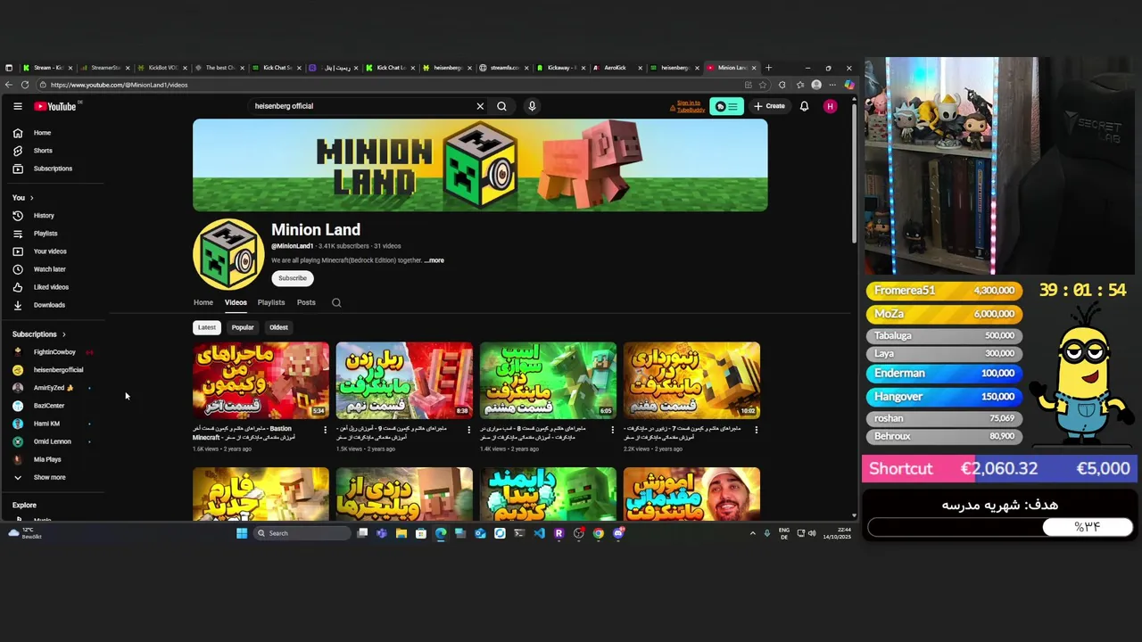Switch to the channel Playlists tab
This screenshot has width=1142, height=642.
271,302
